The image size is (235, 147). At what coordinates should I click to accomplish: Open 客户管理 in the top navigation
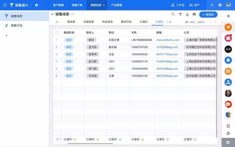58,5
